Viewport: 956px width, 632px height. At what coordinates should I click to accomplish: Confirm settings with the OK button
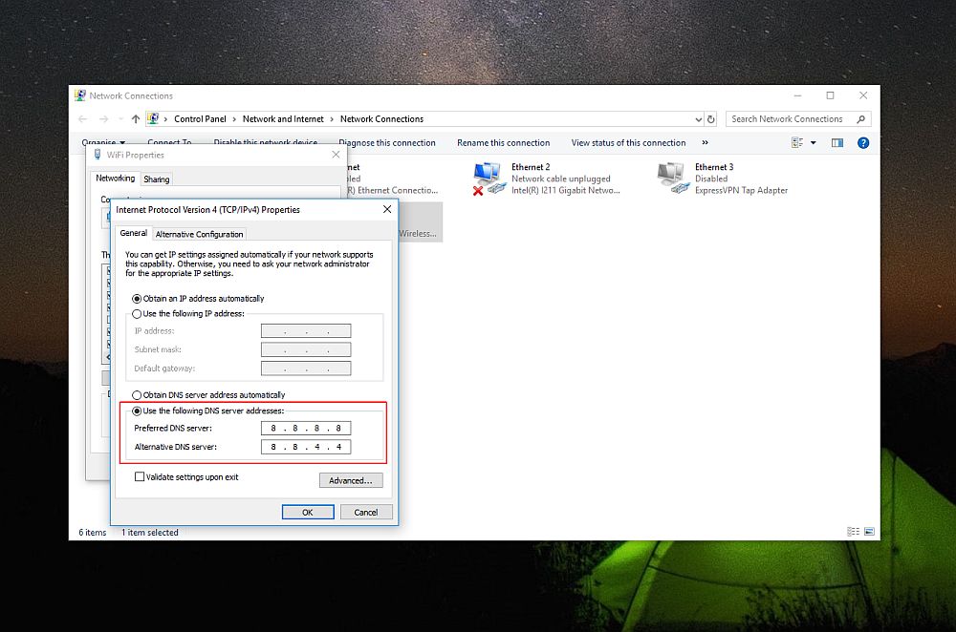click(x=308, y=512)
